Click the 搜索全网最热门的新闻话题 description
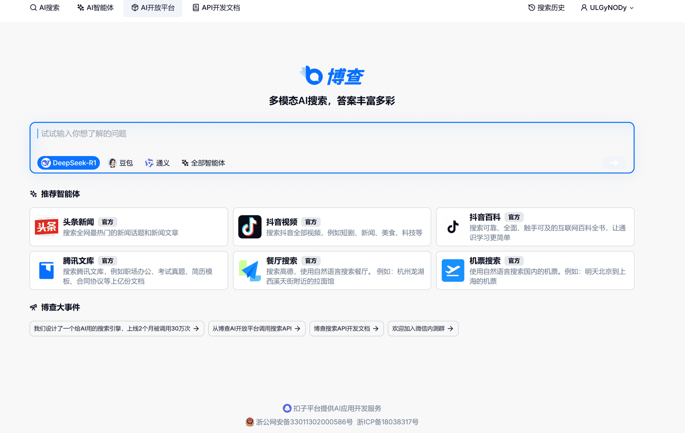685x433 pixels. (121, 233)
